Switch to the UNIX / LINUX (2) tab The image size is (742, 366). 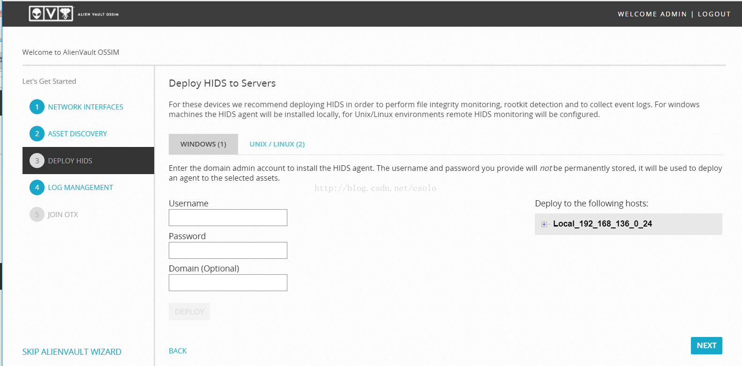(277, 144)
